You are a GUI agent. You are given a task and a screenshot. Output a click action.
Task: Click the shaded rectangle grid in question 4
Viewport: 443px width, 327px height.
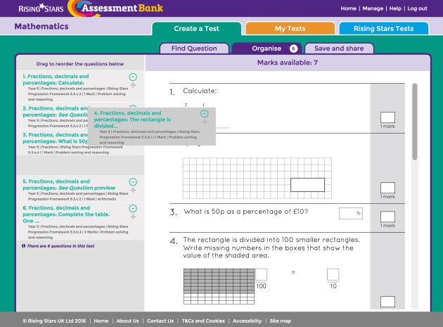point(219,286)
